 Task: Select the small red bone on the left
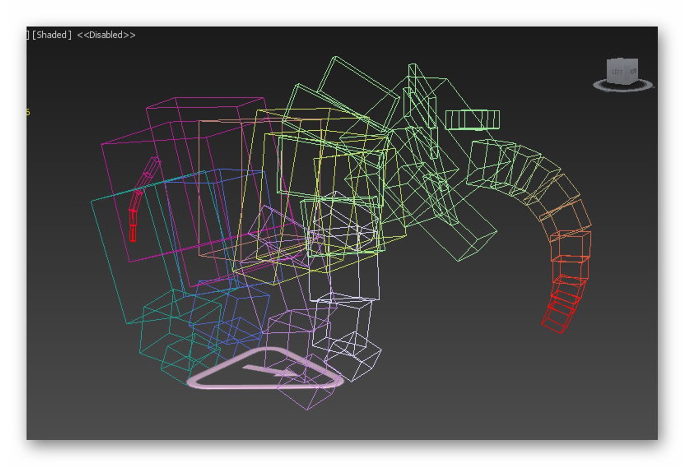(x=133, y=224)
